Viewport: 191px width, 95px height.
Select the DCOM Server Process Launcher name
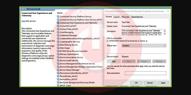tap(74, 51)
